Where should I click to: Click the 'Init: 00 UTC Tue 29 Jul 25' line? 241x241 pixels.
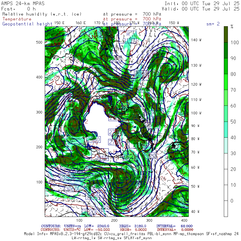pyautogui.click(x=202, y=3)
